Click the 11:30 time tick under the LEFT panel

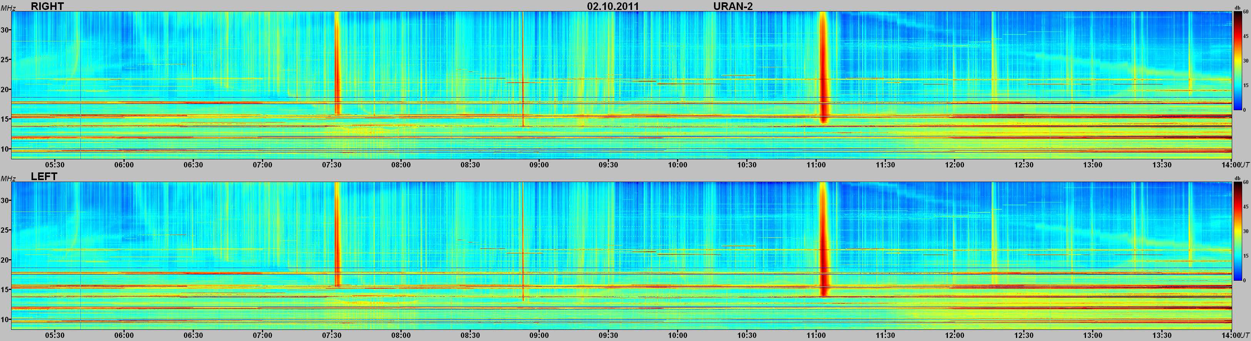[885, 335]
